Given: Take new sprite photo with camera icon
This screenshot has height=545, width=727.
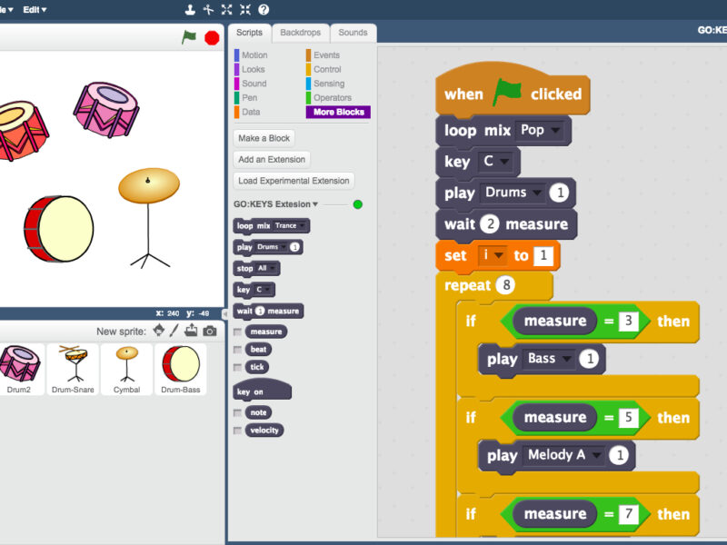Looking at the screenshot, I should pos(210,331).
